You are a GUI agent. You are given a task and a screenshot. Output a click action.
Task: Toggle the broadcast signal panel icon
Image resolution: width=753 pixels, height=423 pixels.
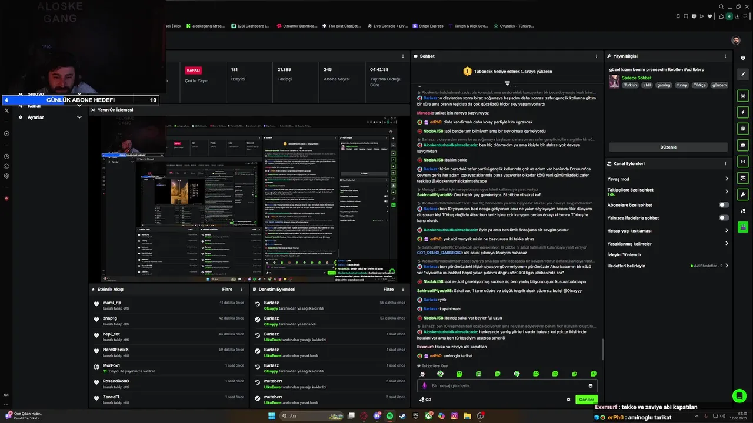click(x=743, y=161)
